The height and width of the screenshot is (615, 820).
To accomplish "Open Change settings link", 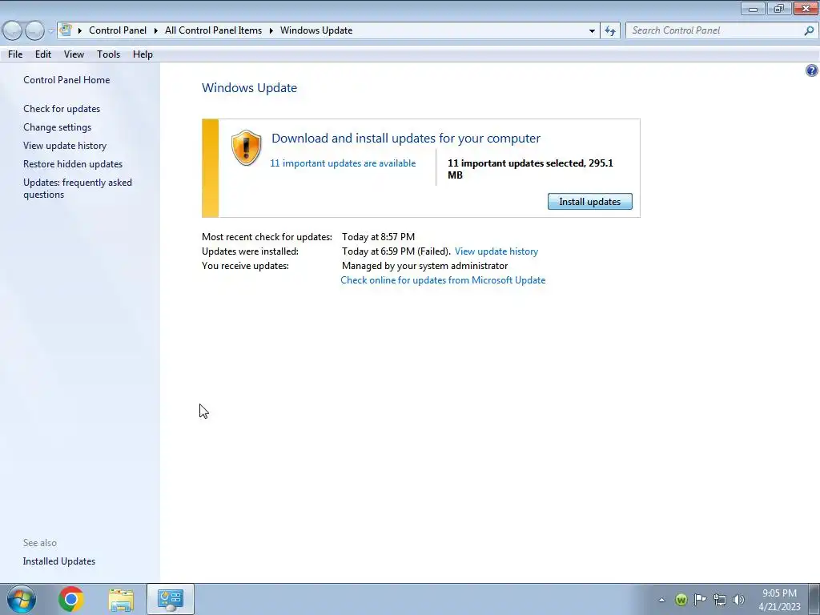I will pos(57,127).
